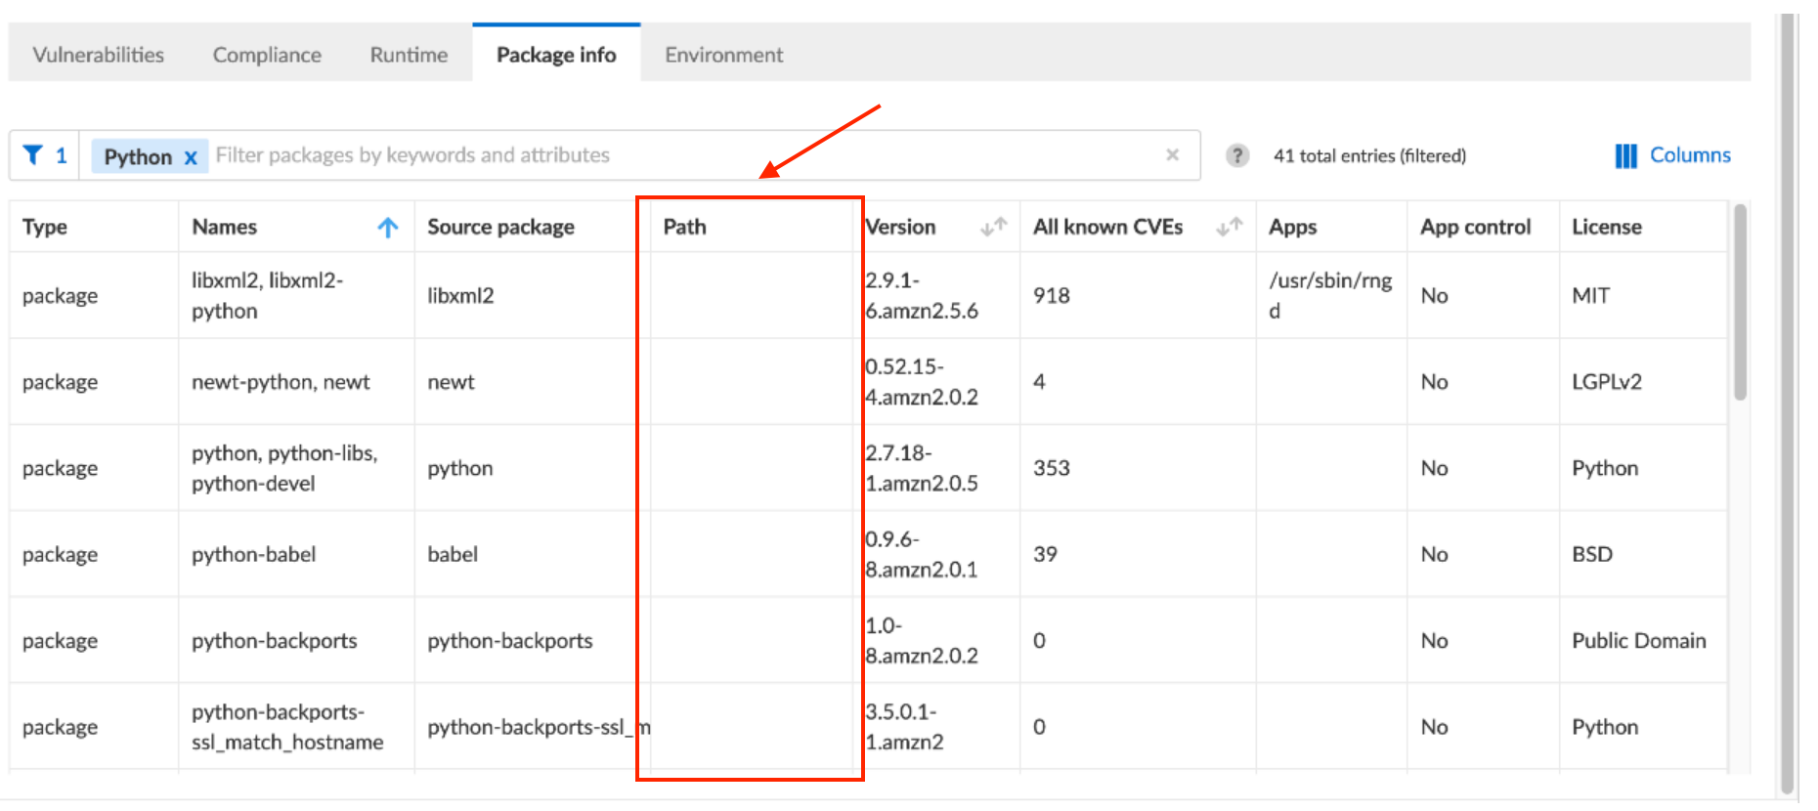1818x811 pixels.
Task: Open the Environment tab
Action: [x=723, y=55]
